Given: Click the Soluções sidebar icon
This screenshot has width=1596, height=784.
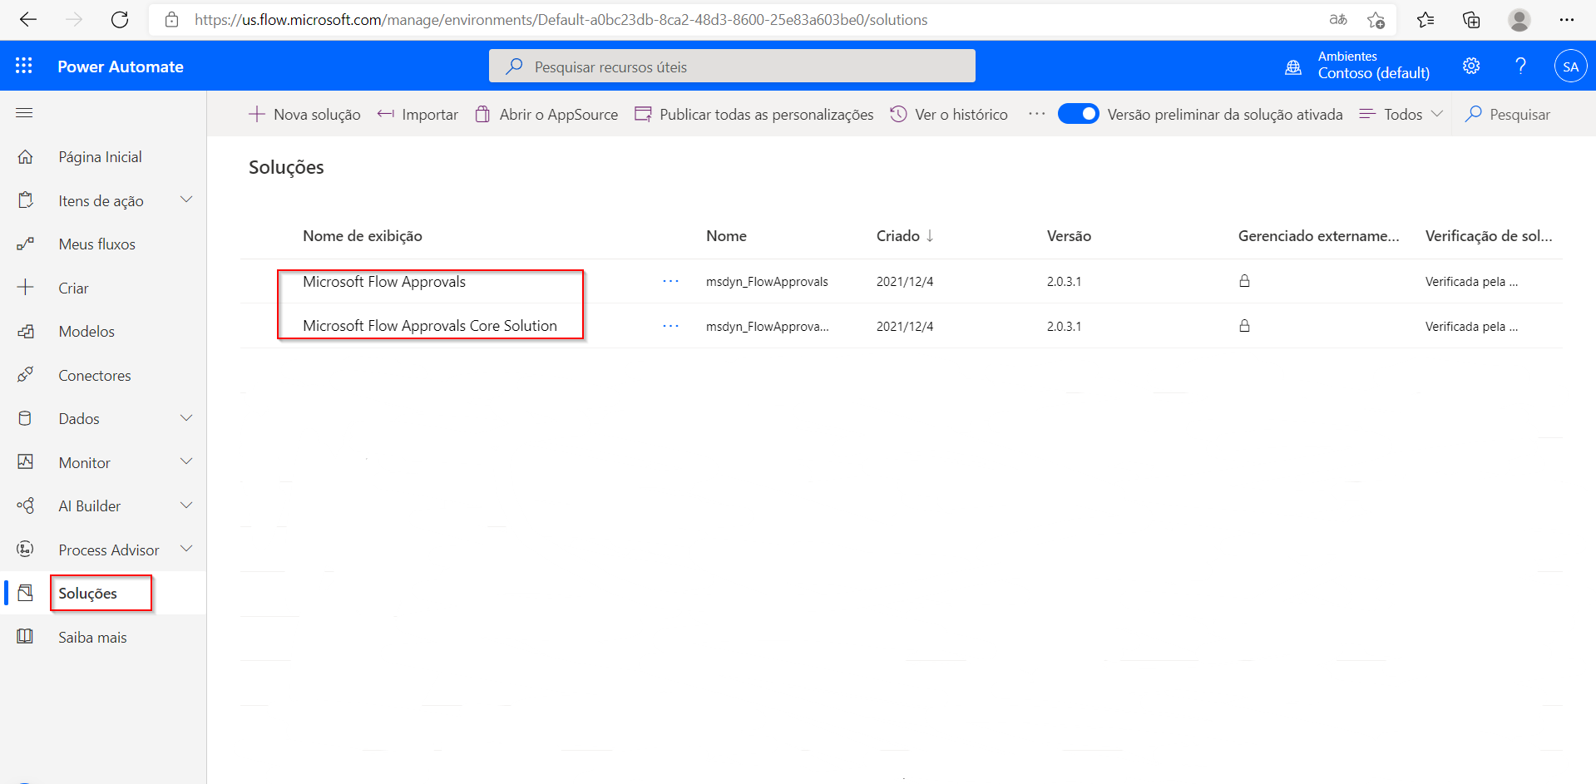Looking at the screenshot, I should tap(26, 593).
